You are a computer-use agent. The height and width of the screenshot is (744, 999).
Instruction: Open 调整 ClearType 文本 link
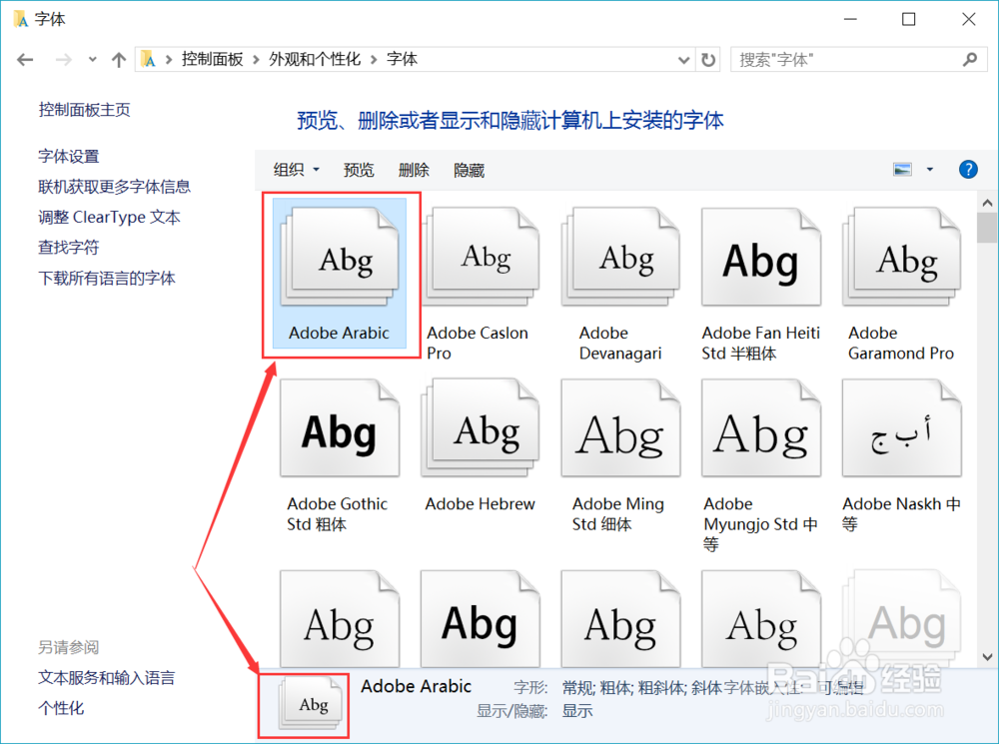109,218
